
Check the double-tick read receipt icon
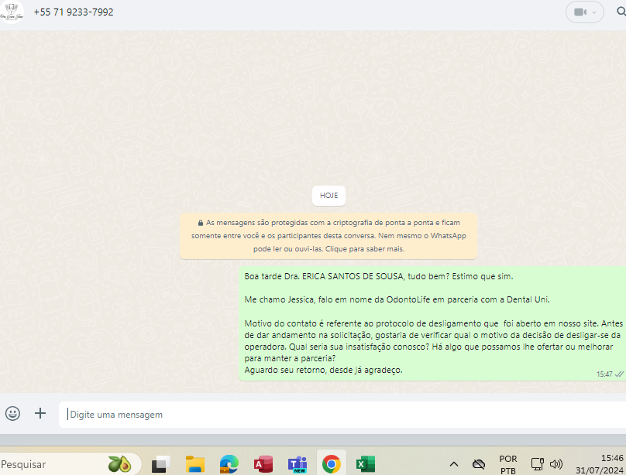[x=619, y=374]
